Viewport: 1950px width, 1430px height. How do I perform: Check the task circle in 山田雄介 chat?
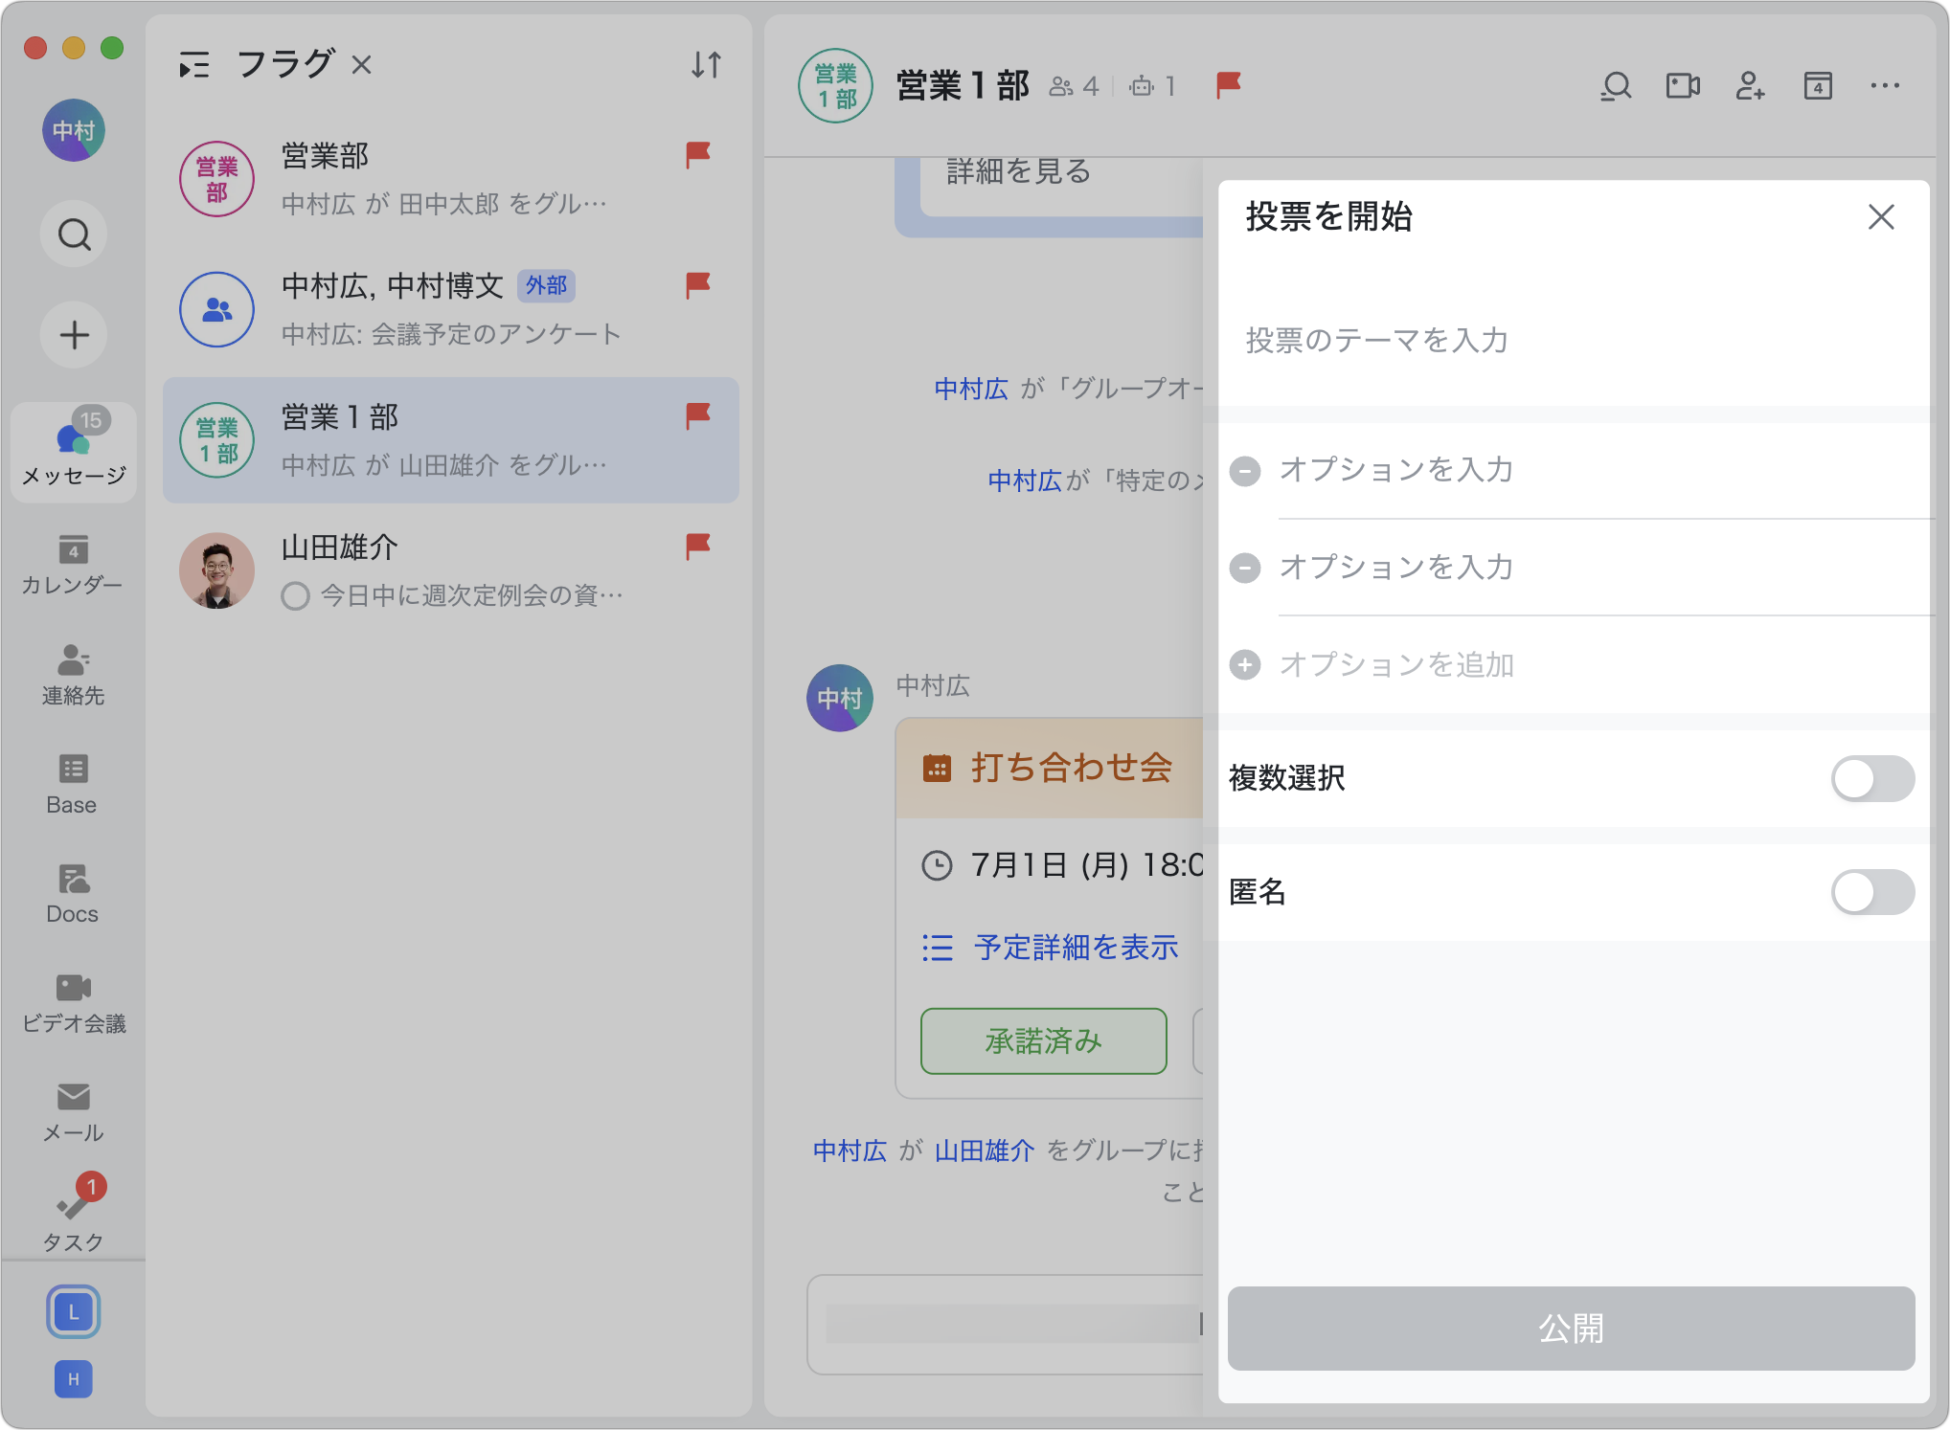(295, 596)
